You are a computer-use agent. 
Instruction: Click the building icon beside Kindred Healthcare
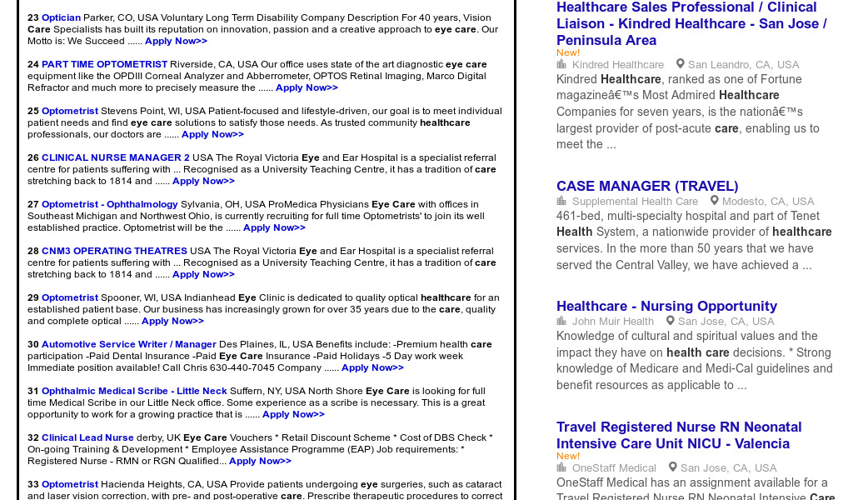(561, 64)
